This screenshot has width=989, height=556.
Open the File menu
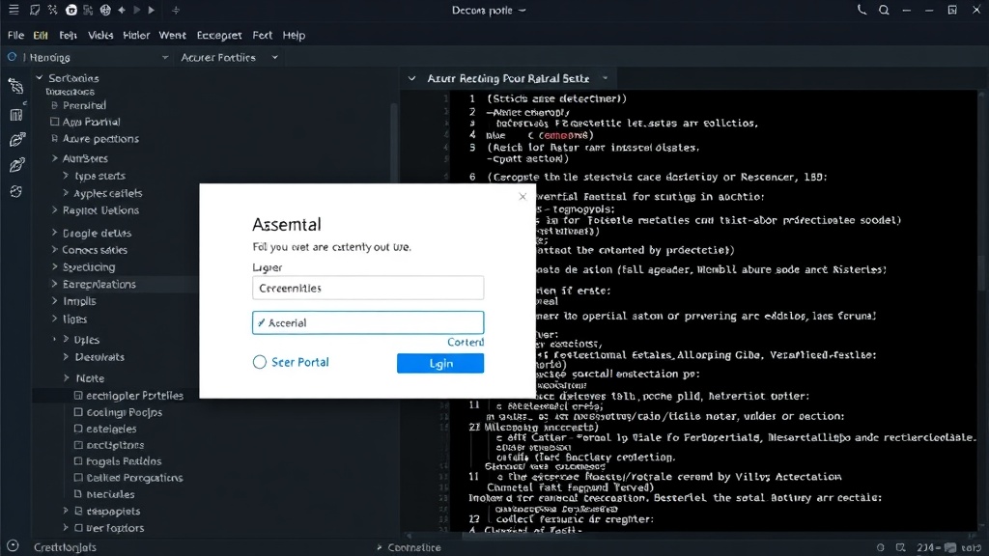point(15,36)
